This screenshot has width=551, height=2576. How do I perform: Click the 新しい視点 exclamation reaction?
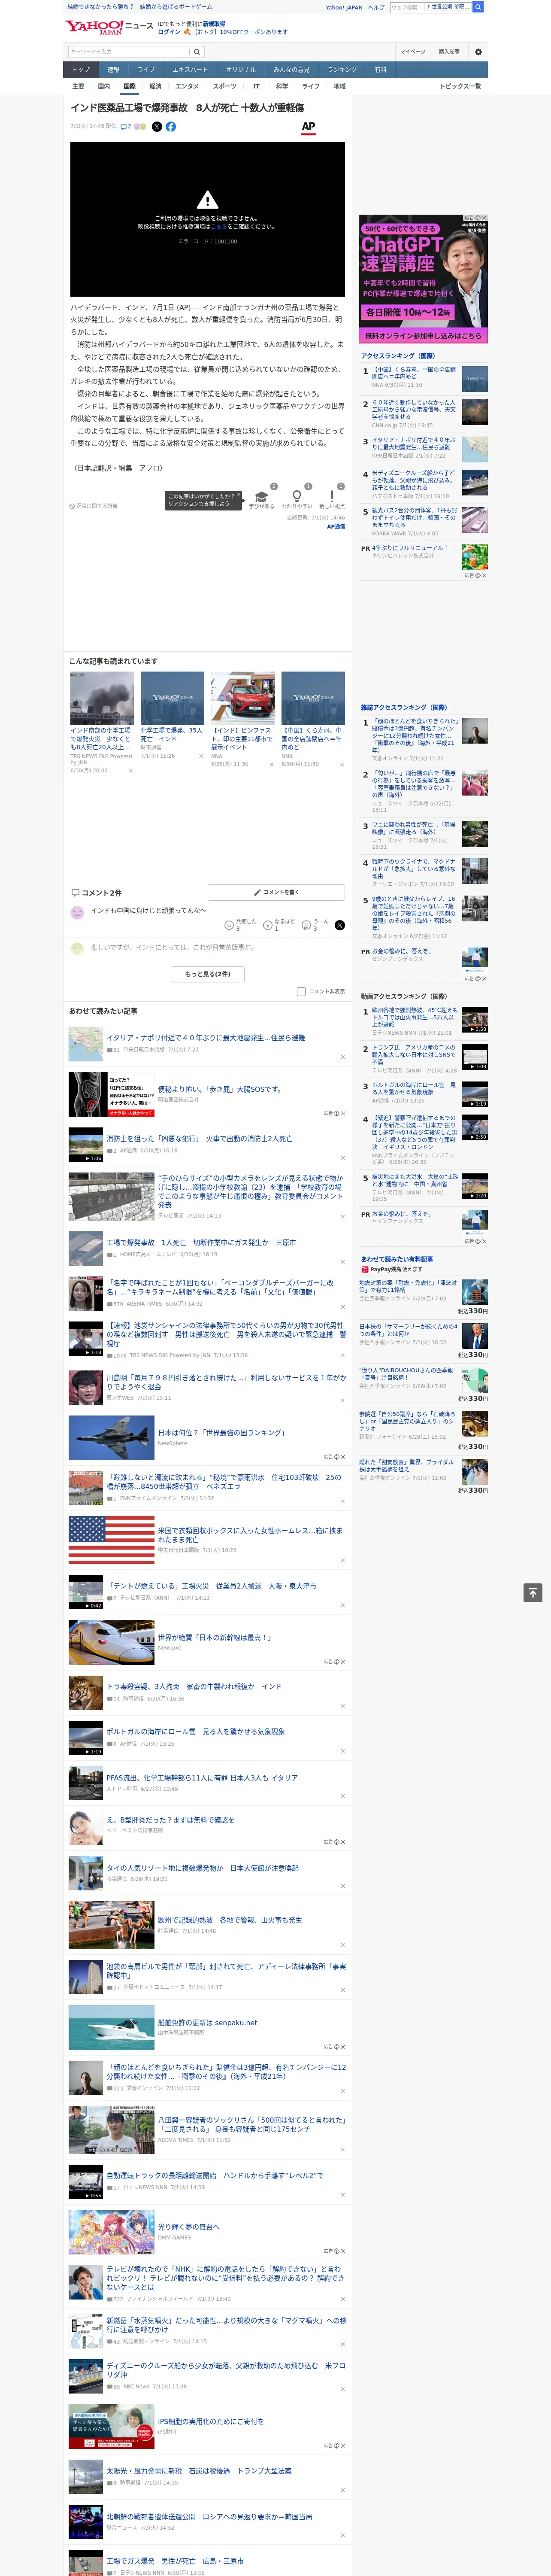(x=332, y=498)
